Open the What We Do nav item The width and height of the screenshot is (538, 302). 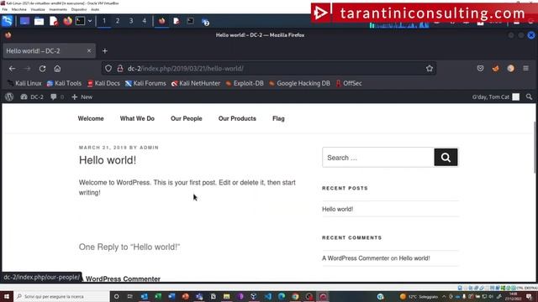137,118
